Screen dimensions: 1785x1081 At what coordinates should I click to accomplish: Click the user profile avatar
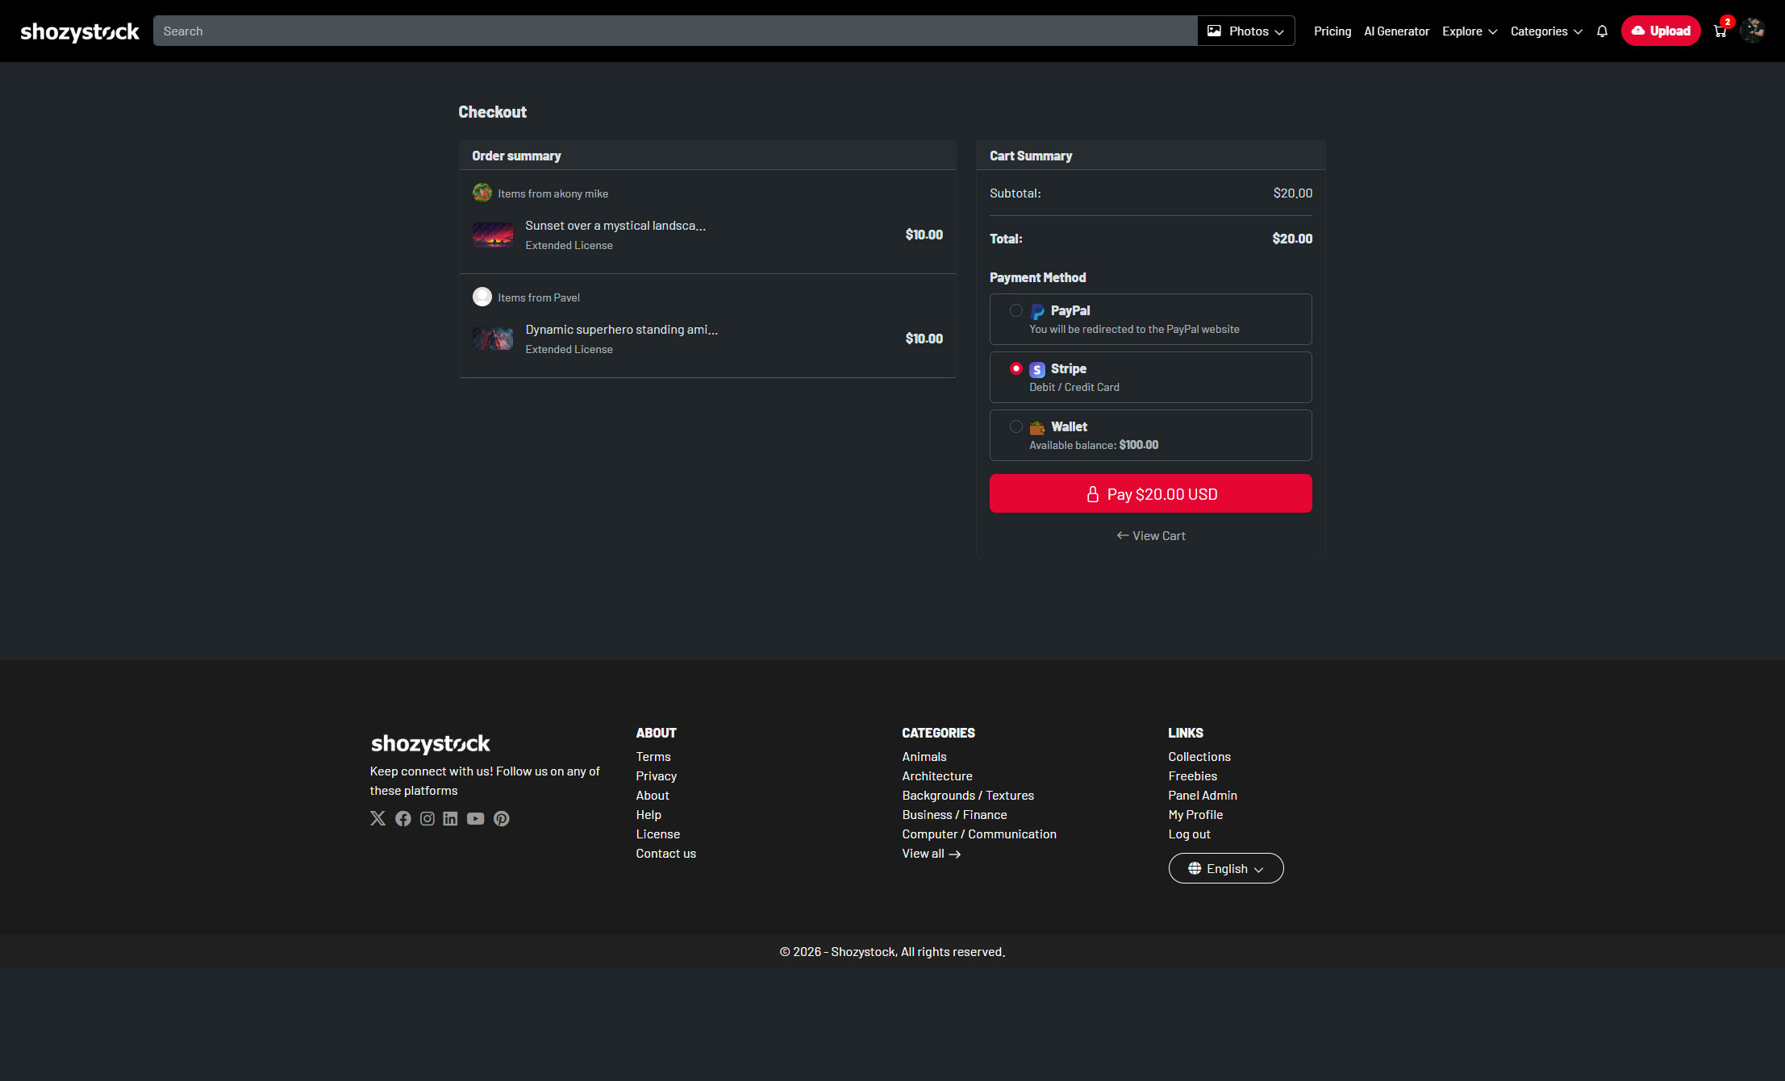pos(1752,31)
